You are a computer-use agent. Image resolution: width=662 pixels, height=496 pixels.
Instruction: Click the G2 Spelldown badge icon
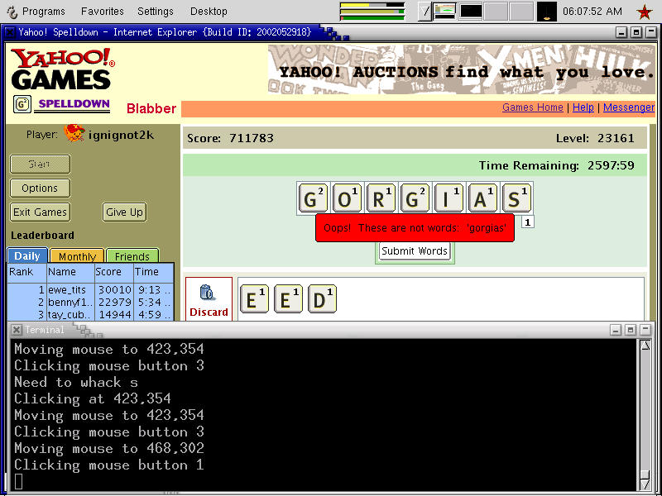click(x=22, y=104)
